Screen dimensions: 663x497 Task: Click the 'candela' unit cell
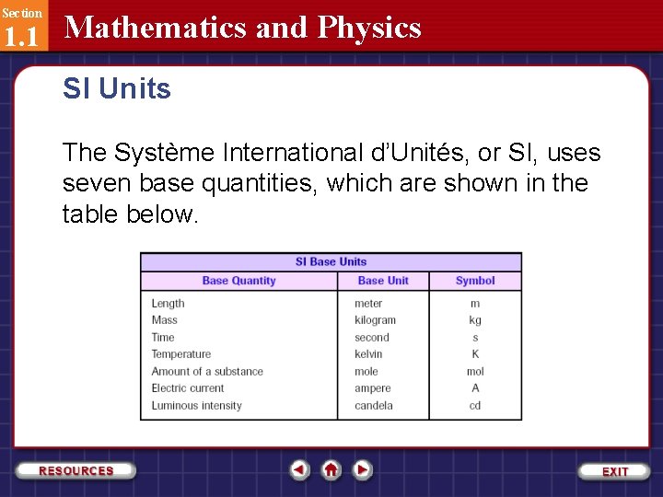[x=373, y=406]
